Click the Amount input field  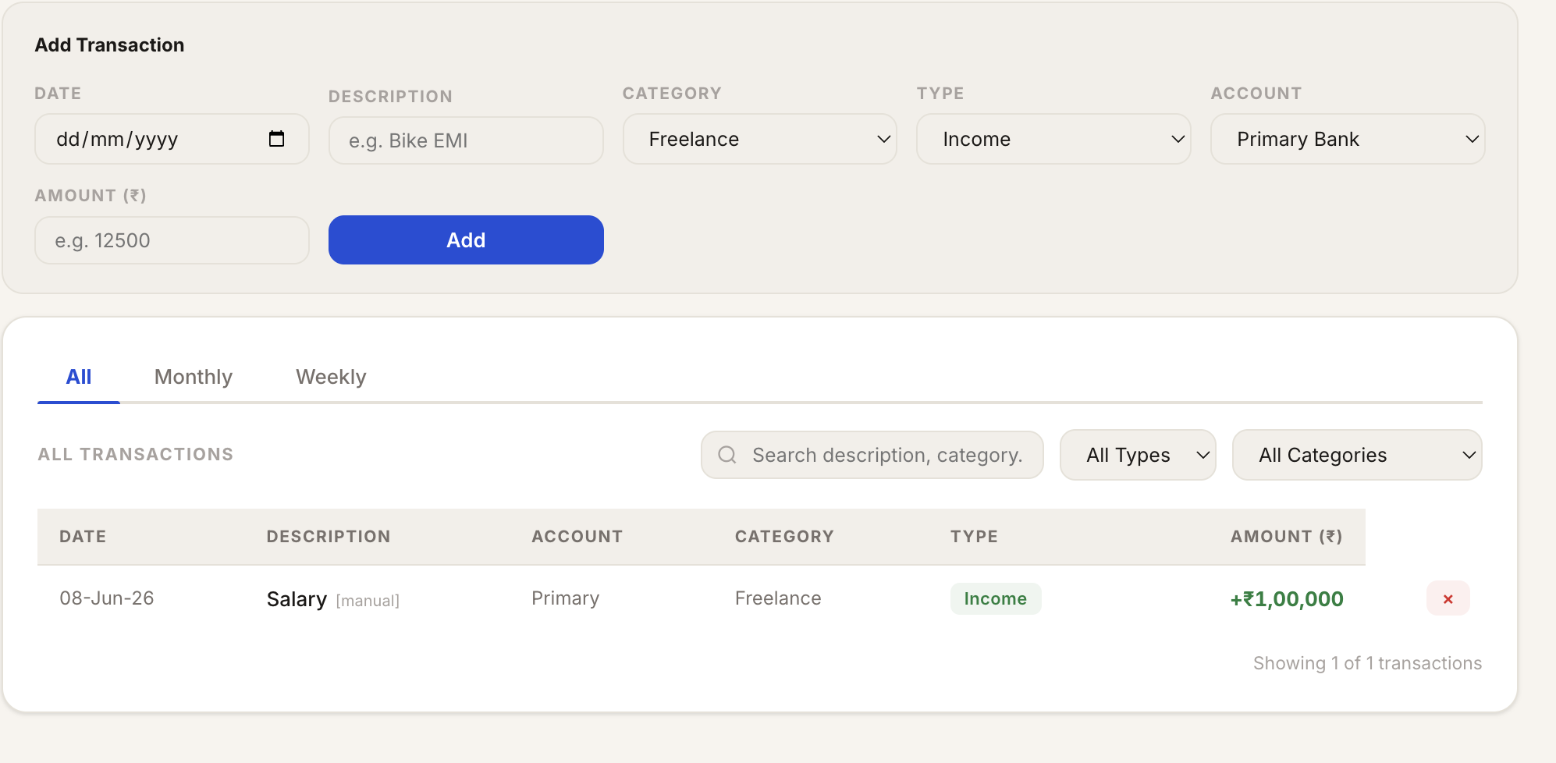pyautogui.click(x=172, y=240)
